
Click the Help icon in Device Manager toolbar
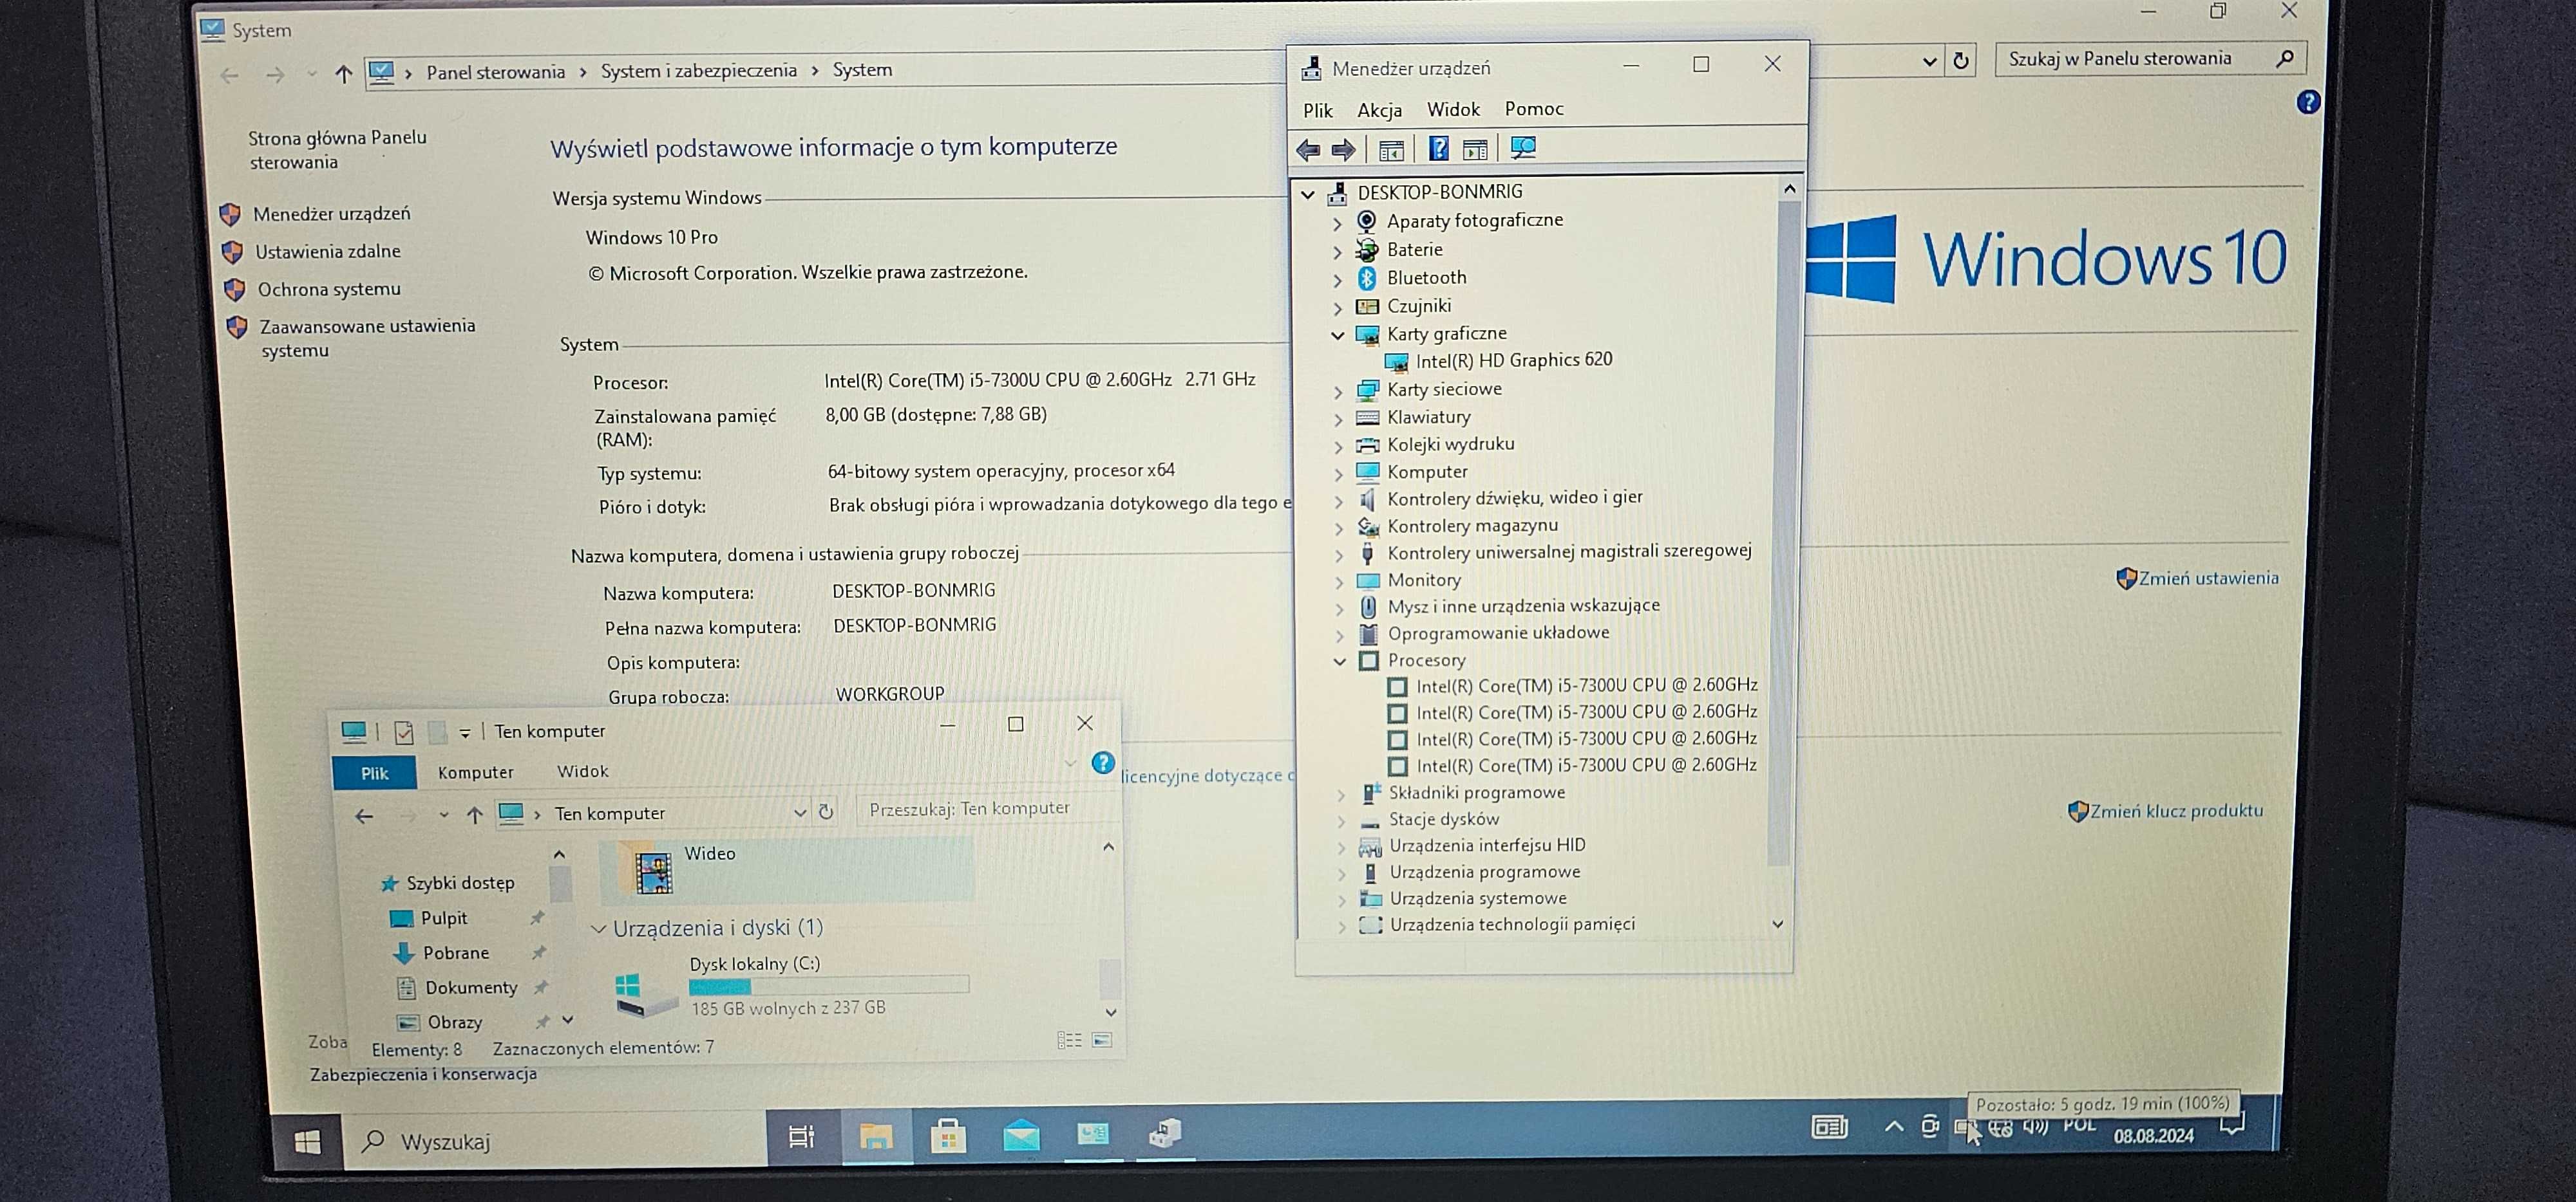point(1438,149)
